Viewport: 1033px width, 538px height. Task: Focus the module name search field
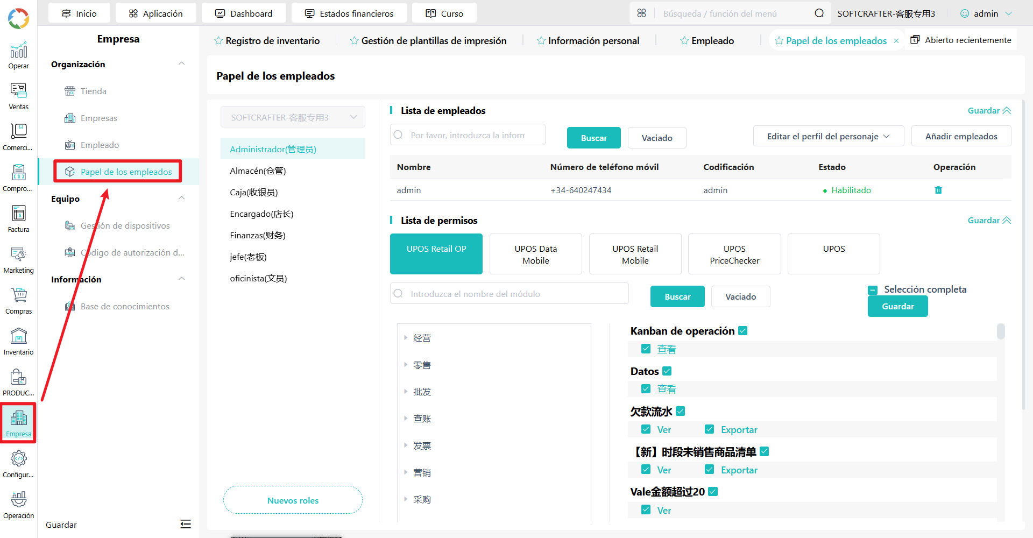point(509,294)
